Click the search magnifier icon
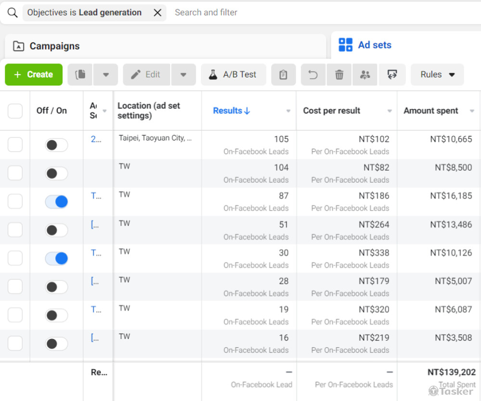The image size is (481, 401). click(13, 13)
